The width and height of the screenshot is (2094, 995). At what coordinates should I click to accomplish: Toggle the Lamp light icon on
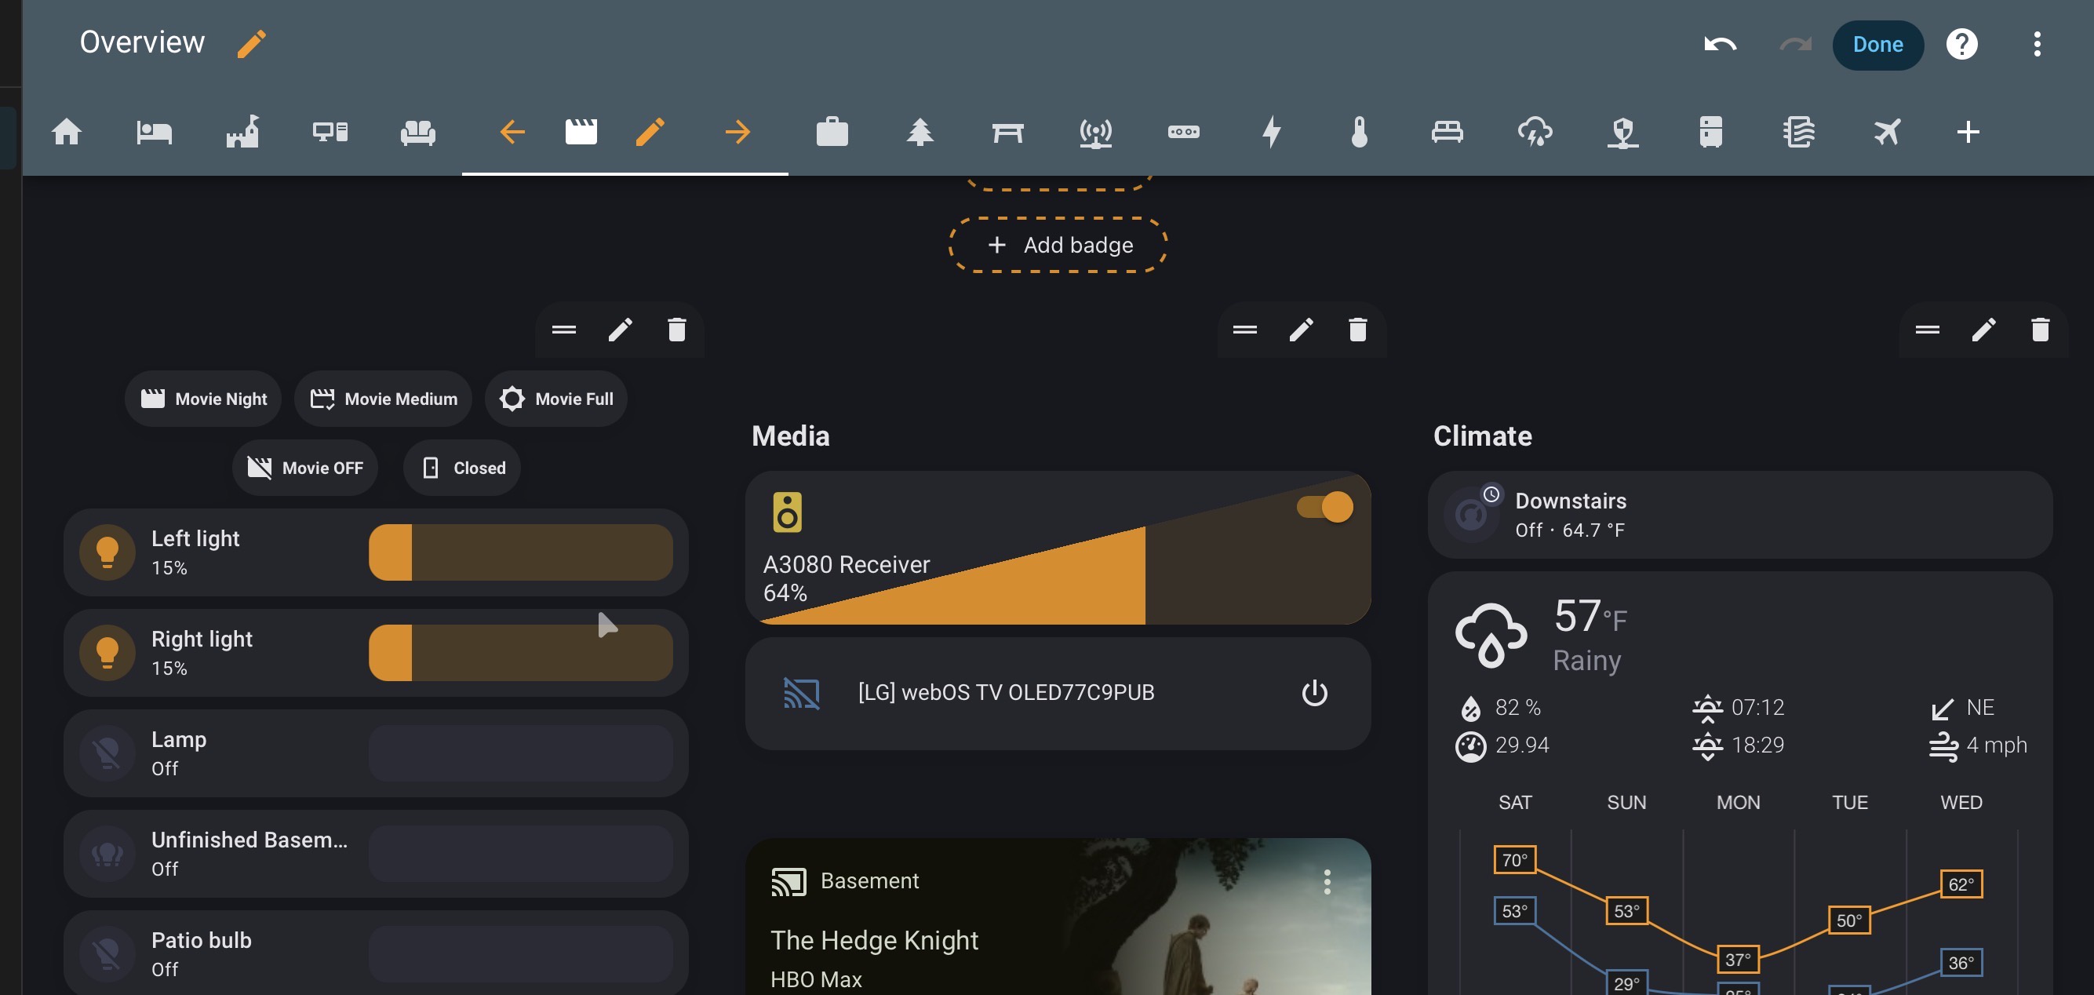click(x=107, y=753)
